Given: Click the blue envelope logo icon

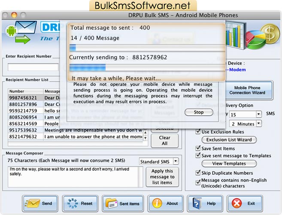Looking at the screenshot, I should [x=26, y=27].
